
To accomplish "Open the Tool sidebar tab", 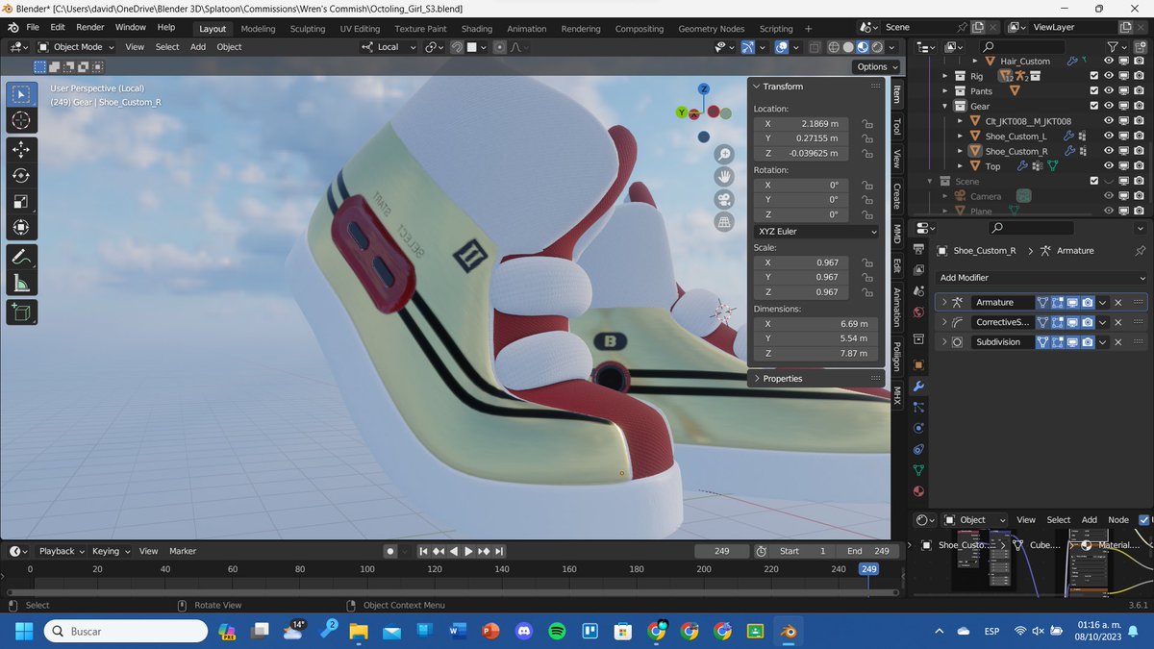I will [896, 126].
